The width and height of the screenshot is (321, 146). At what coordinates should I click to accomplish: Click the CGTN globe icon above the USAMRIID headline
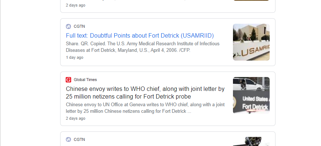[68, 27]
